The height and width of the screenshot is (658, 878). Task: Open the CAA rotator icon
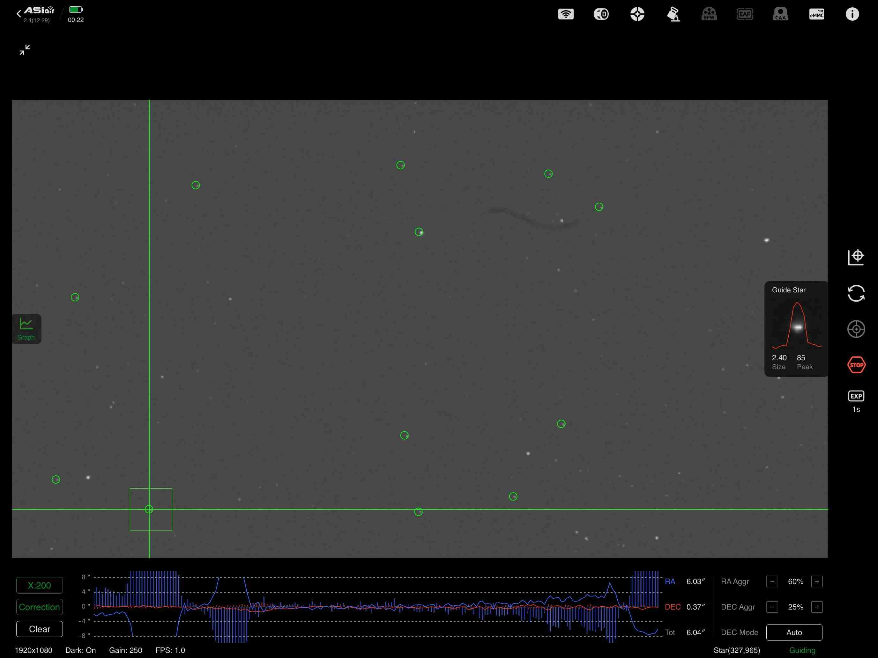pos(780,14)
